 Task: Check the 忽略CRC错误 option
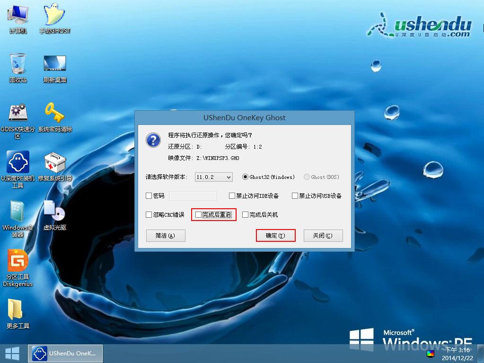pos(149,215)
